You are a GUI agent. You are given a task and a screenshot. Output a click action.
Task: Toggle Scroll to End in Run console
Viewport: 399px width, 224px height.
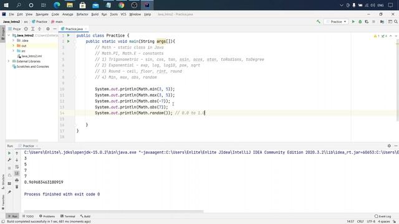coord(17,173)
